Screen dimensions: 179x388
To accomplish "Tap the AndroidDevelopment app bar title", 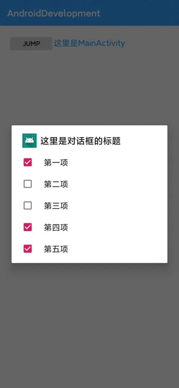I will tap(54, 13).
